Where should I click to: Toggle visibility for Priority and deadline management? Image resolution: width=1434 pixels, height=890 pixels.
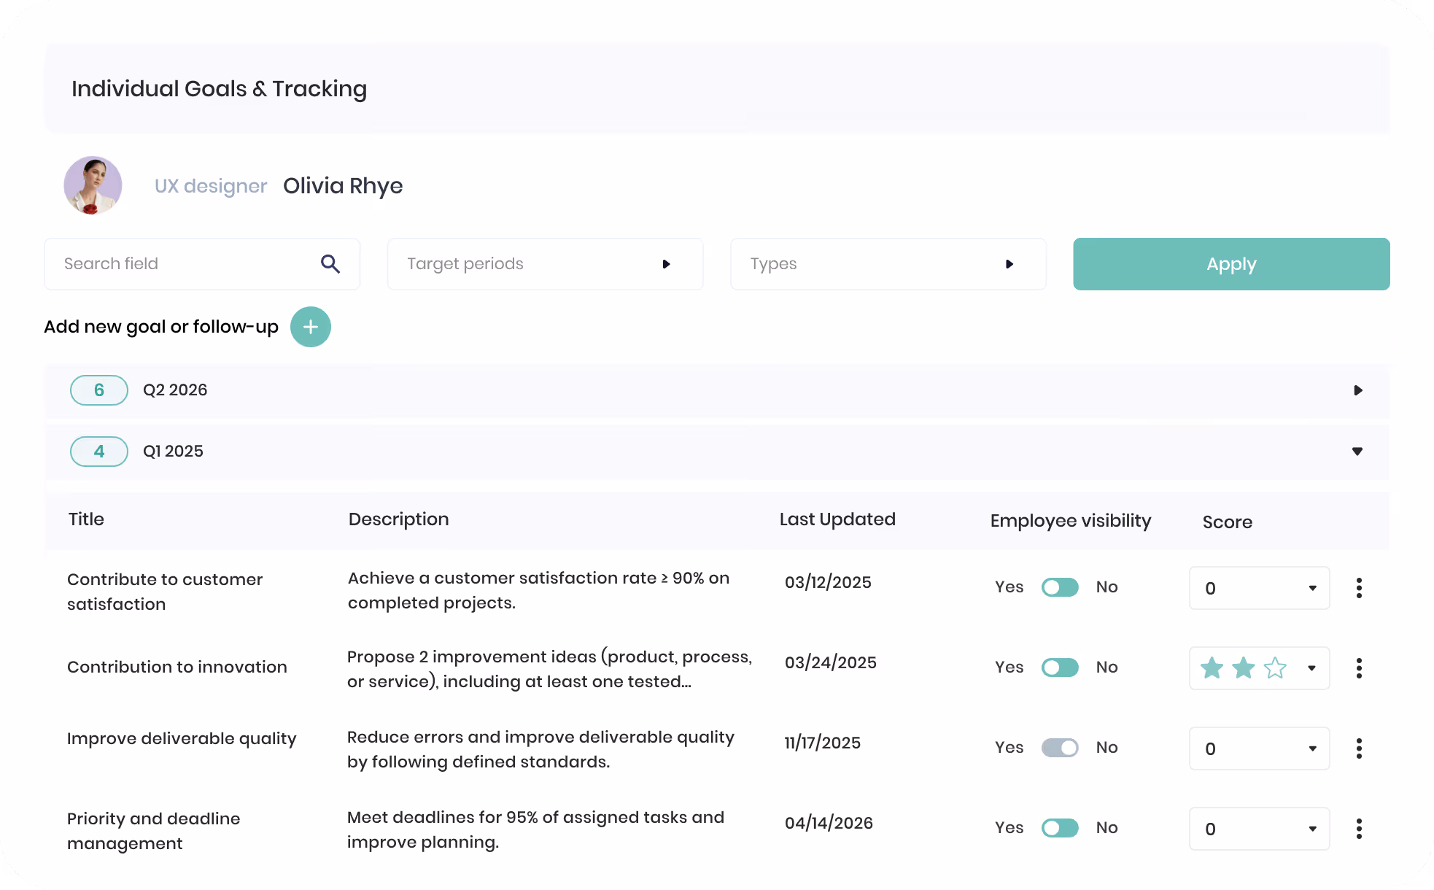(1060, 828)
